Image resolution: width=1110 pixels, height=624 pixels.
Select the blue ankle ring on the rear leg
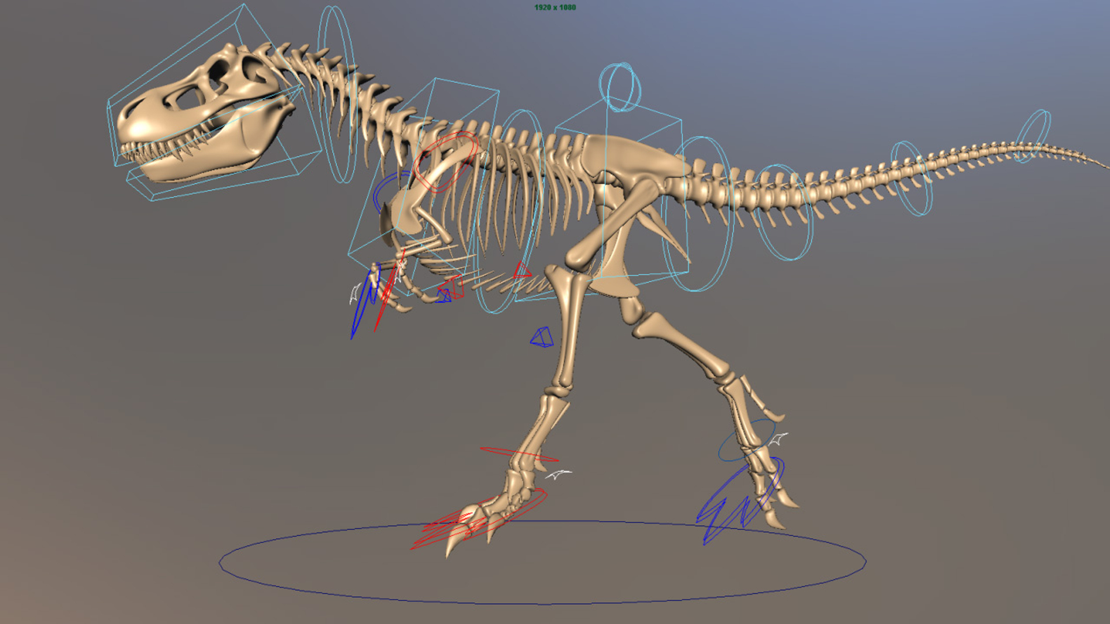[x=747, y=440]
